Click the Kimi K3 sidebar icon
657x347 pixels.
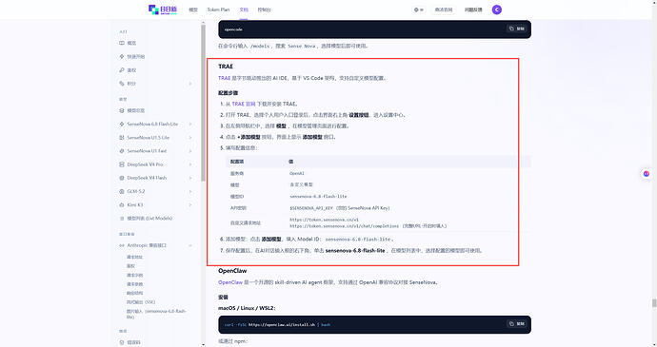(122, 204)
